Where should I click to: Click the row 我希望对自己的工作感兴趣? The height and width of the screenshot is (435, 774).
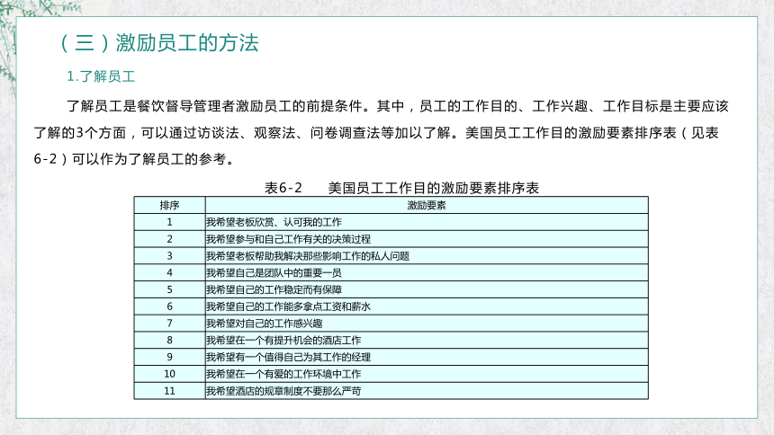(427, 323)
